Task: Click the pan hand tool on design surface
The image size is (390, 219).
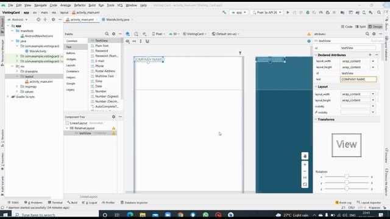Action: point(305,156)
